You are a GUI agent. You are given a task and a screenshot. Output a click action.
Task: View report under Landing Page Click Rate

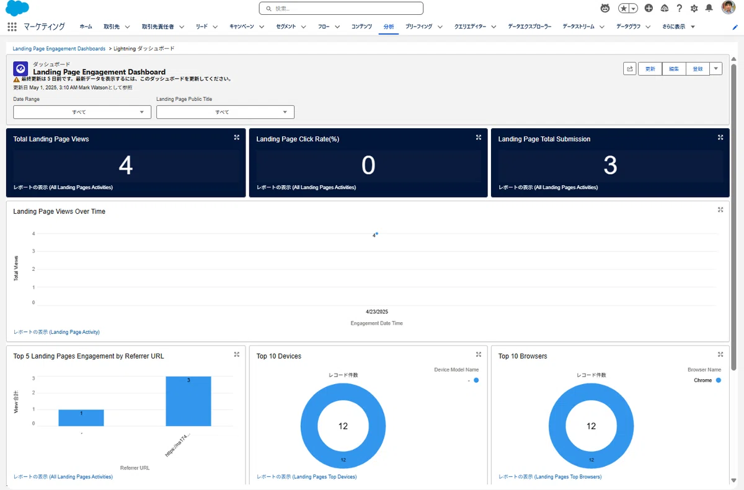[306, 187]
